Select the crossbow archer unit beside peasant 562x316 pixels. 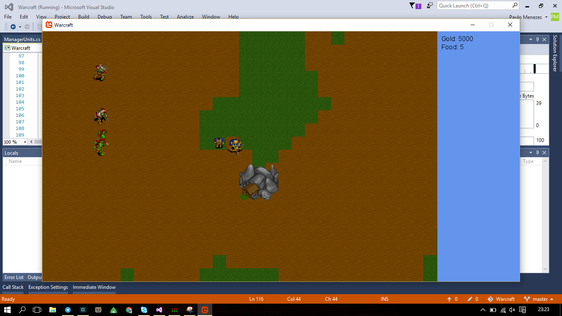[235, 146]
